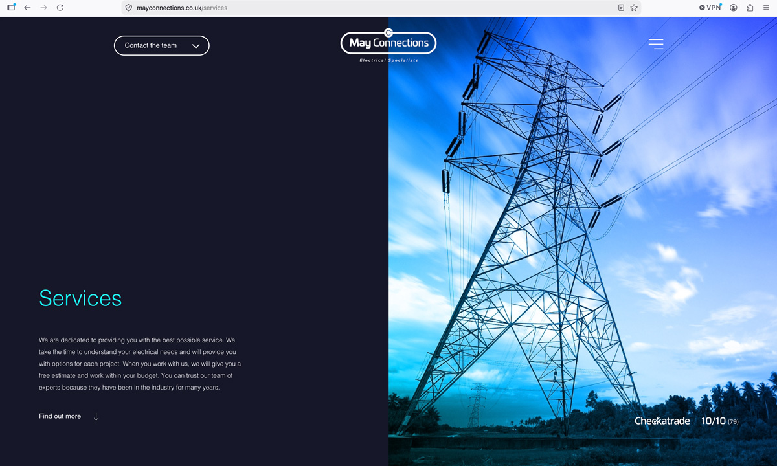Select the mayconnections.co.uk address bar
The width and height of the screenshot is (777, 466).
pos(369,8)
